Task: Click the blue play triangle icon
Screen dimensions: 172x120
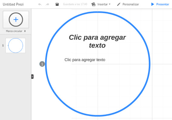Action: tap(153, 4)
